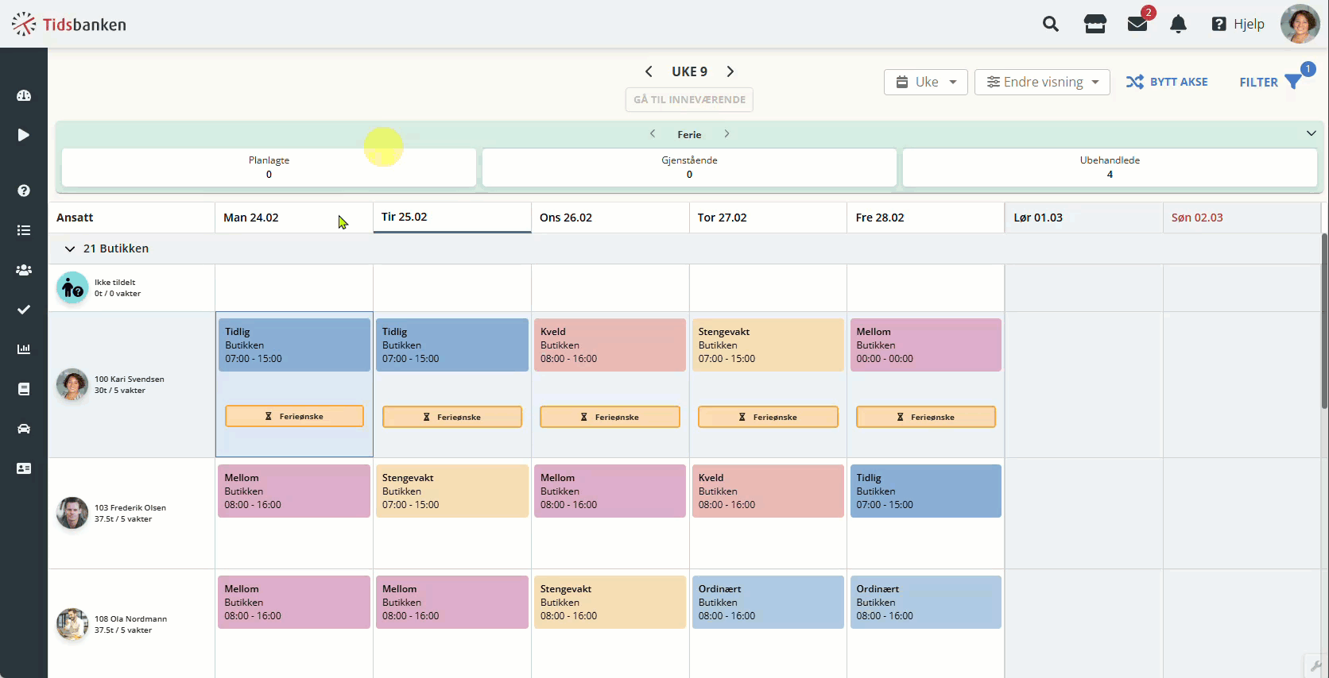This screenshot has height=678, width=1329.
Task: Open the Hjelp menu
Action: pos(1238,24)
